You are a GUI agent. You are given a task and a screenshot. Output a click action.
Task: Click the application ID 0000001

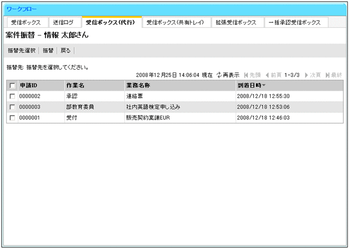tap(29, 118)
